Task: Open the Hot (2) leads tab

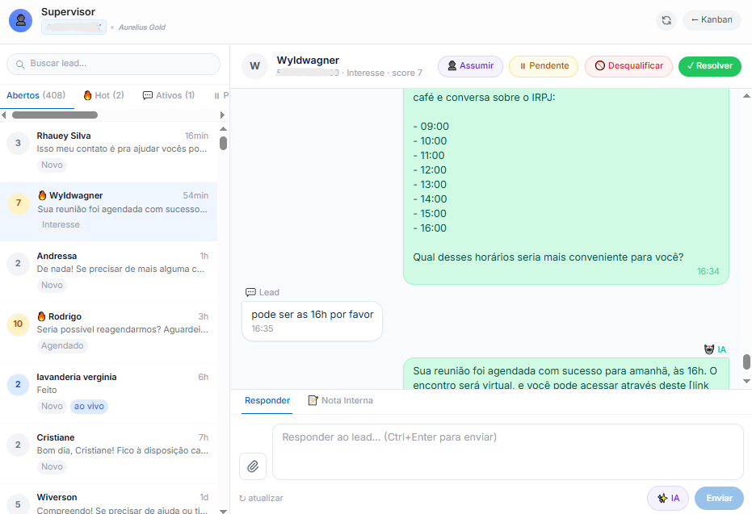Action: pos(103,95)
